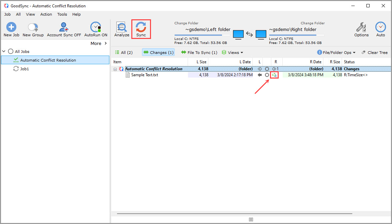Show File To Sync (1) tab
Screen dimensions: 392x224
[x=199, y=53]
